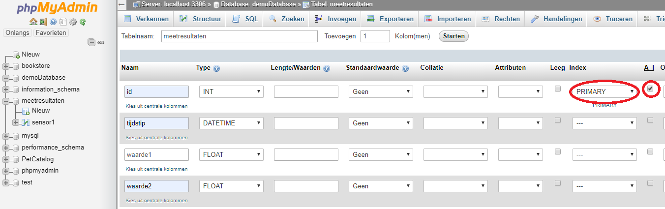Open the Type dropdown showing DATETIME
665x209 pixels.
231,123
